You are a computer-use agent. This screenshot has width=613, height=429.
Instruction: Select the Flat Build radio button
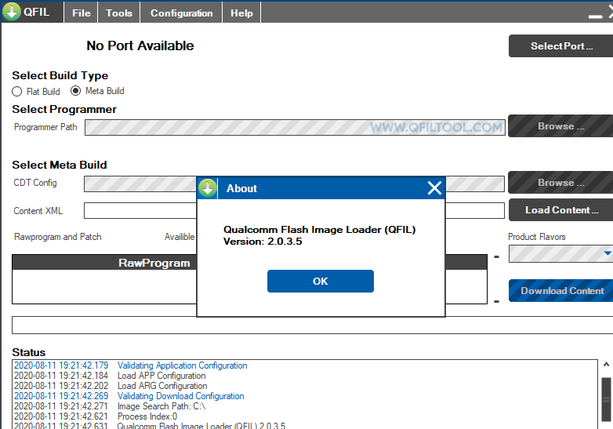(17, 92)
